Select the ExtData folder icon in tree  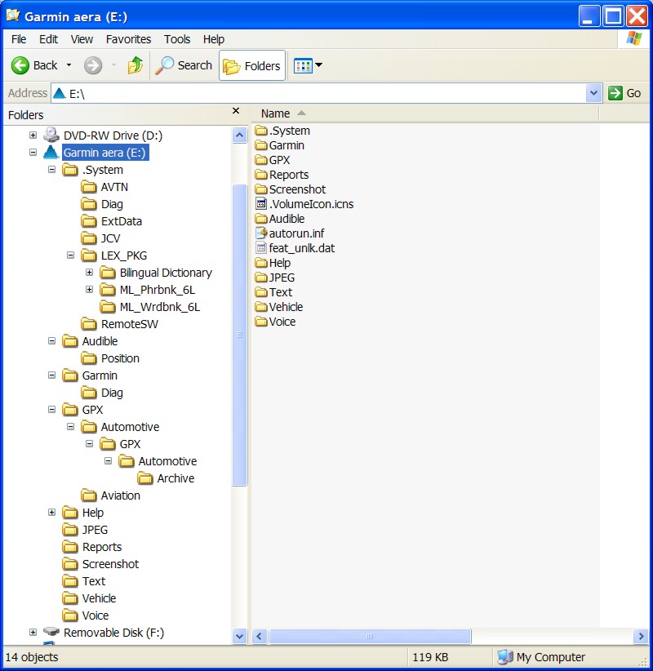pyautogui.click(x=89, y=221)
